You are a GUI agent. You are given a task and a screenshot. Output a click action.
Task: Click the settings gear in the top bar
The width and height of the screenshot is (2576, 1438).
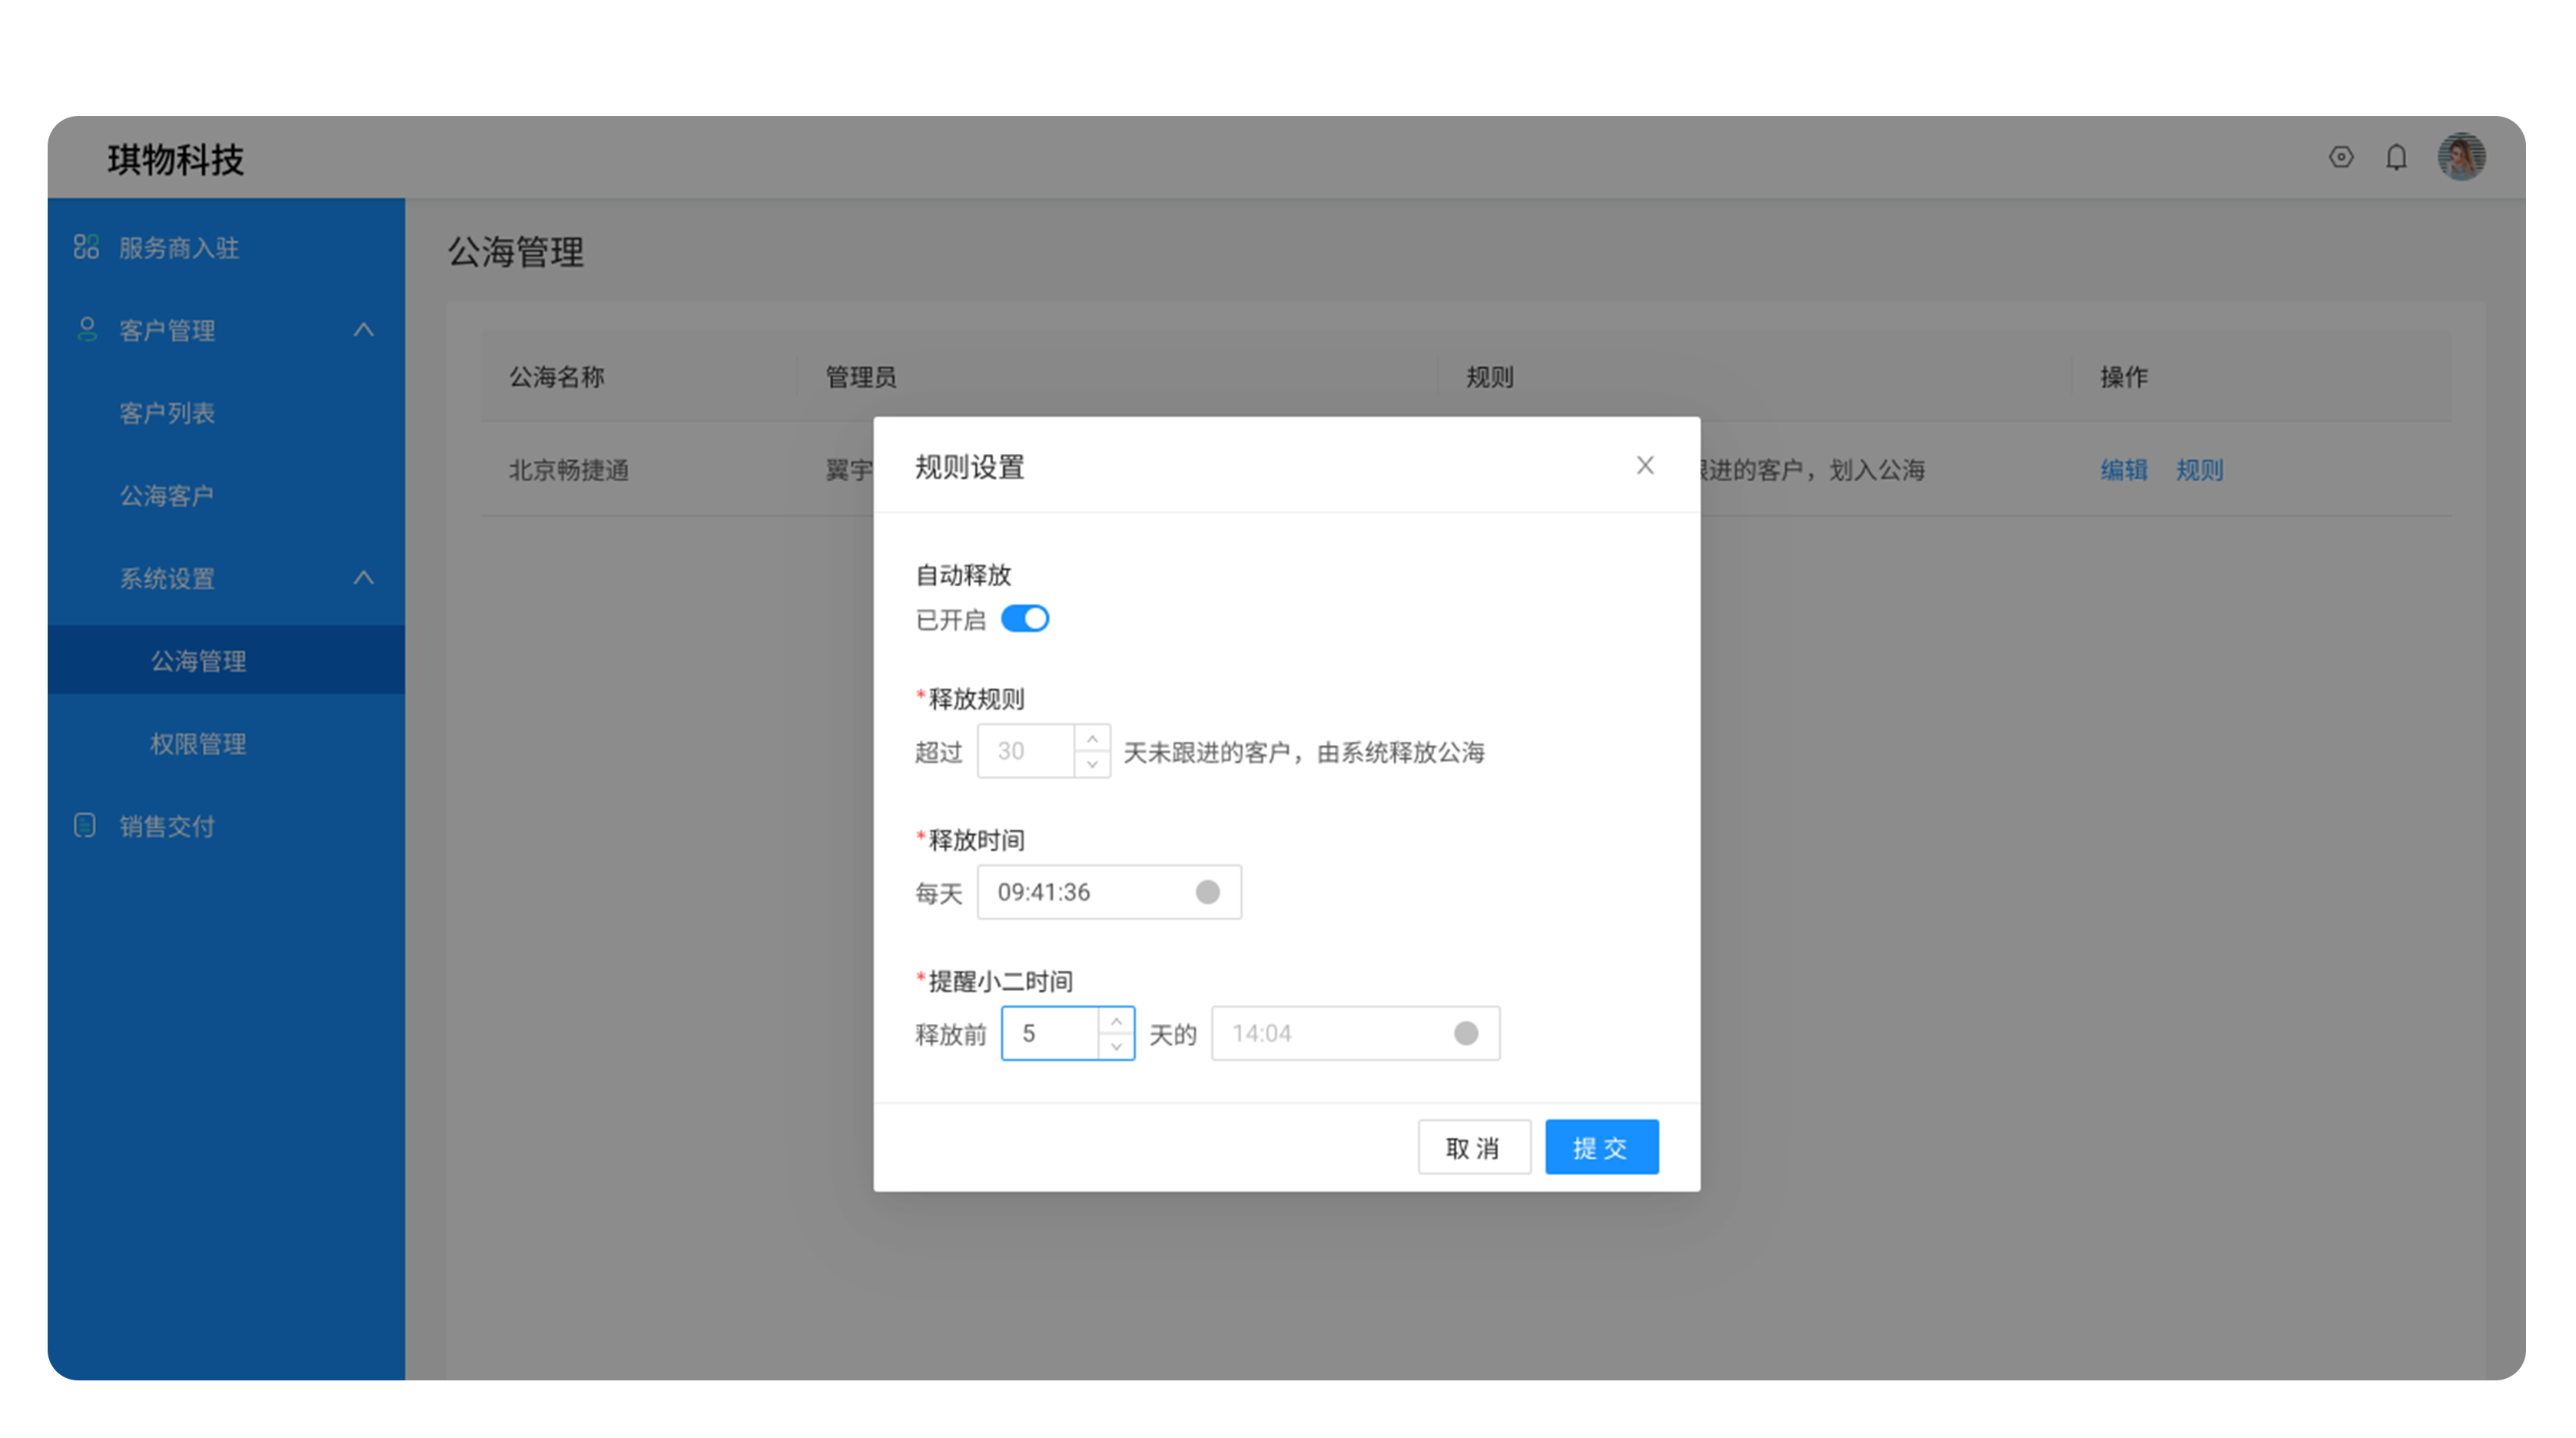[x=2340, y=157]
